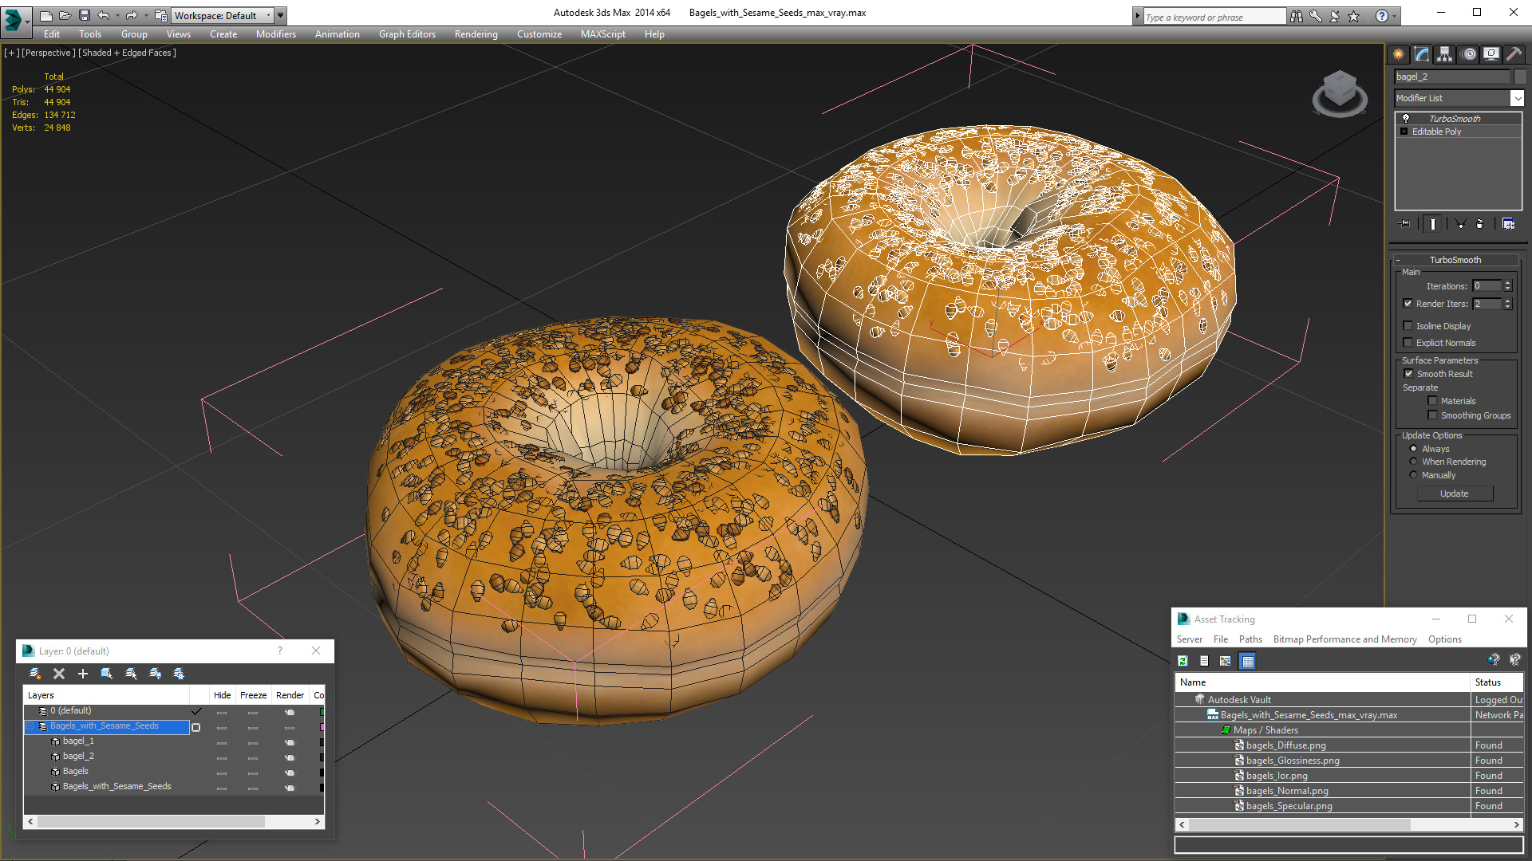Open the Modifier List dropdown

click(x=1517, y=98)
